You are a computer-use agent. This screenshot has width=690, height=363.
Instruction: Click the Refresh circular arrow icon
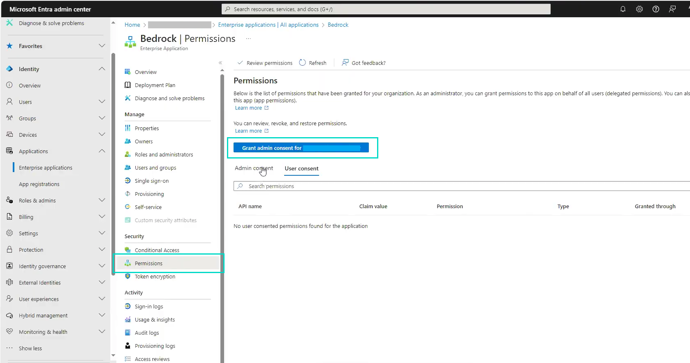(302, 62)
